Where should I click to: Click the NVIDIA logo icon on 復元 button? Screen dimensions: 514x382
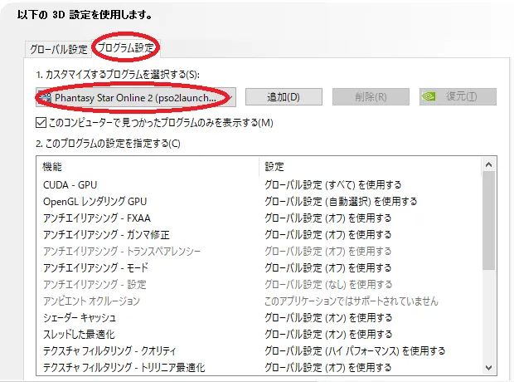429,96
